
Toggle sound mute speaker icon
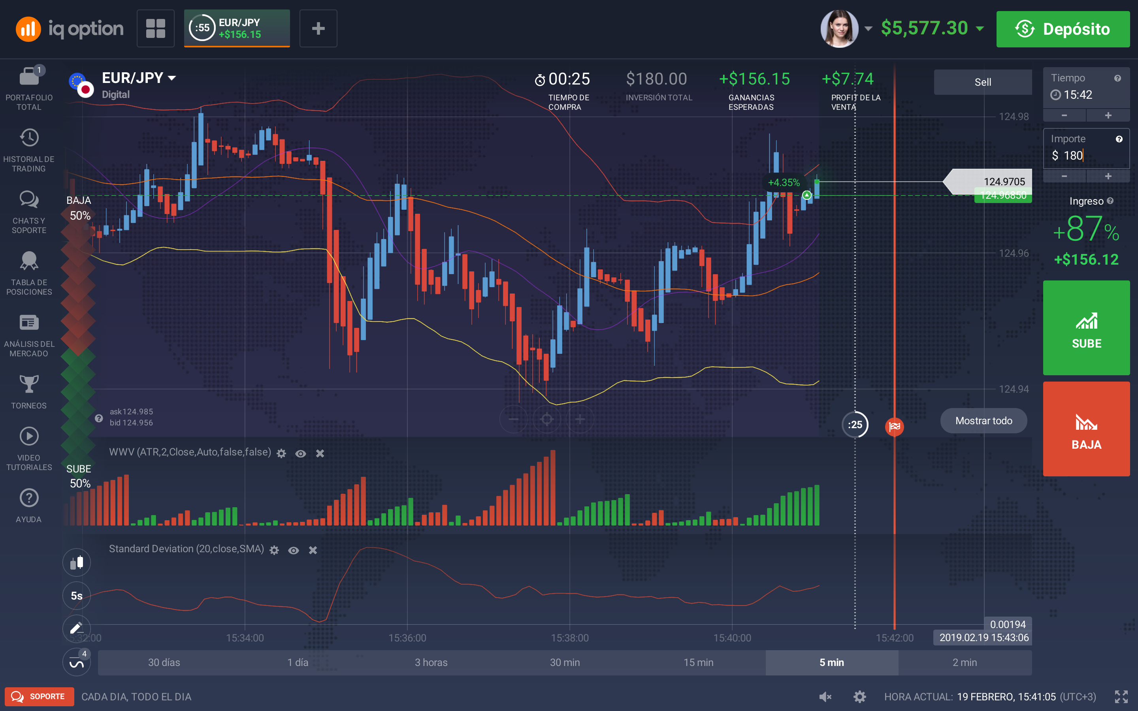[x=825, y=696]
